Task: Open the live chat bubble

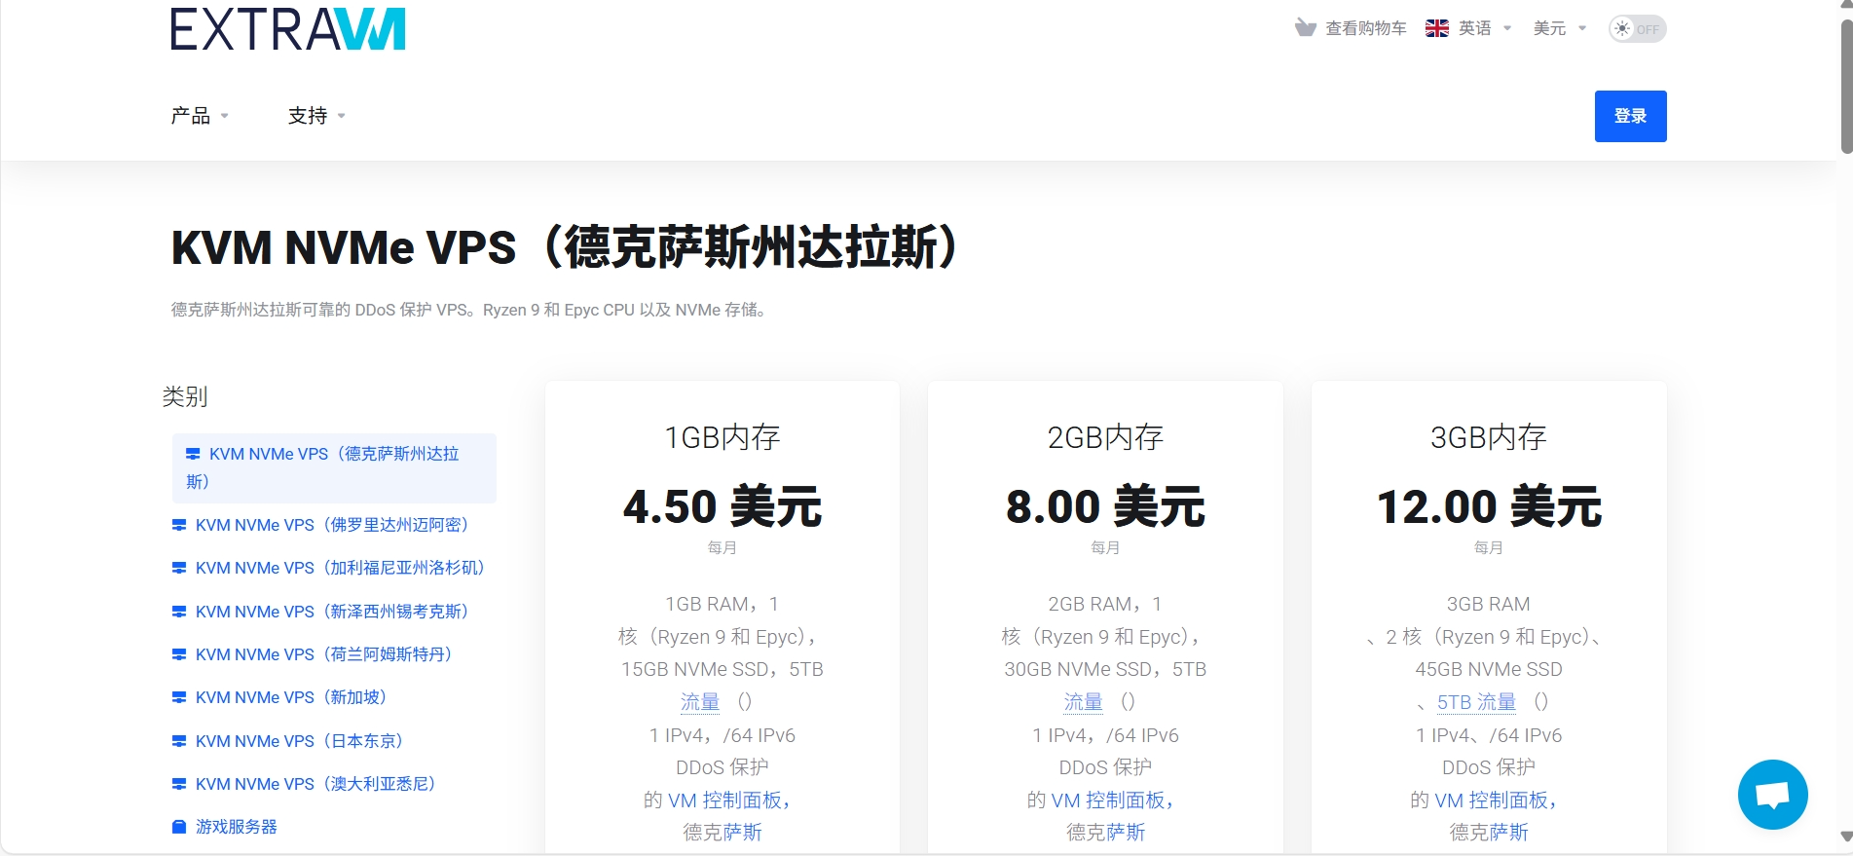Action: point(1772,795)
